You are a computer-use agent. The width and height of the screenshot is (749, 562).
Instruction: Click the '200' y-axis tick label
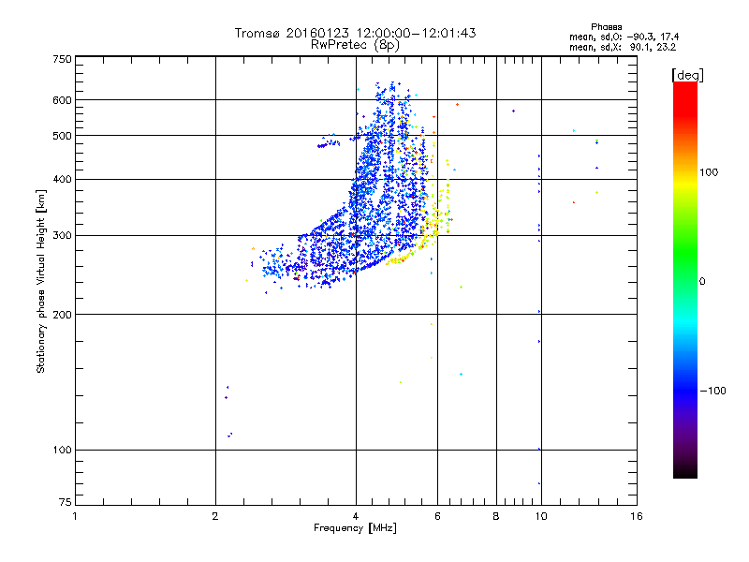click(x=63, y=315)
